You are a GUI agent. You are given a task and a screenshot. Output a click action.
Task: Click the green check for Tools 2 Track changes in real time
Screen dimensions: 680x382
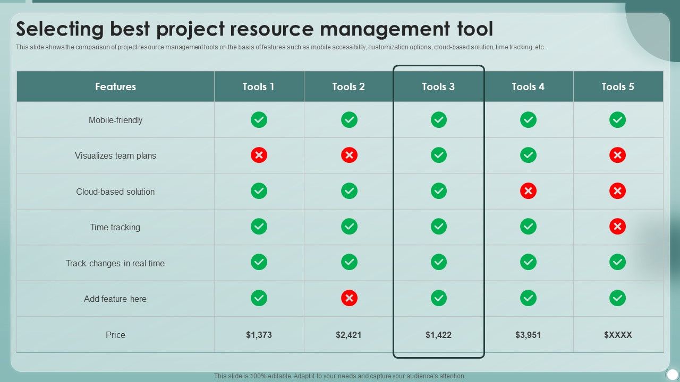click(349, 262)
